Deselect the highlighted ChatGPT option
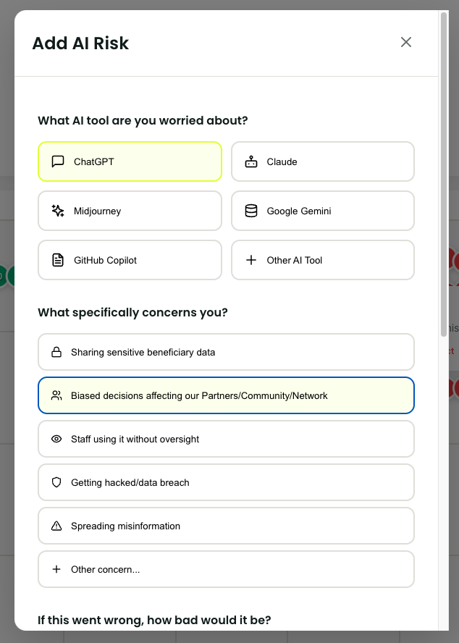459x643 pixels. point(130,161)
